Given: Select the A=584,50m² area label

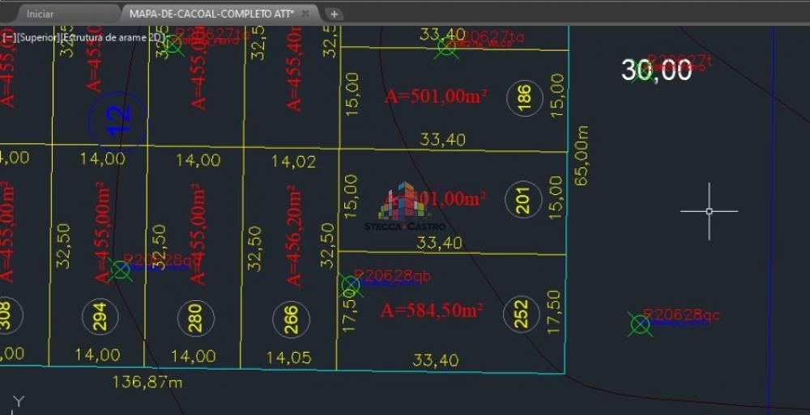Looking at the screenshot, I should (432, 311).
